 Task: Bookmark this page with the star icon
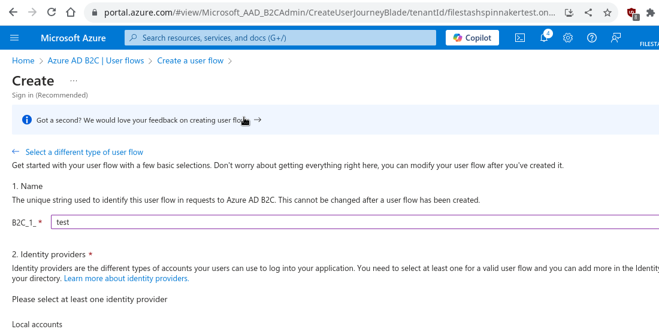tap(607, 13)
